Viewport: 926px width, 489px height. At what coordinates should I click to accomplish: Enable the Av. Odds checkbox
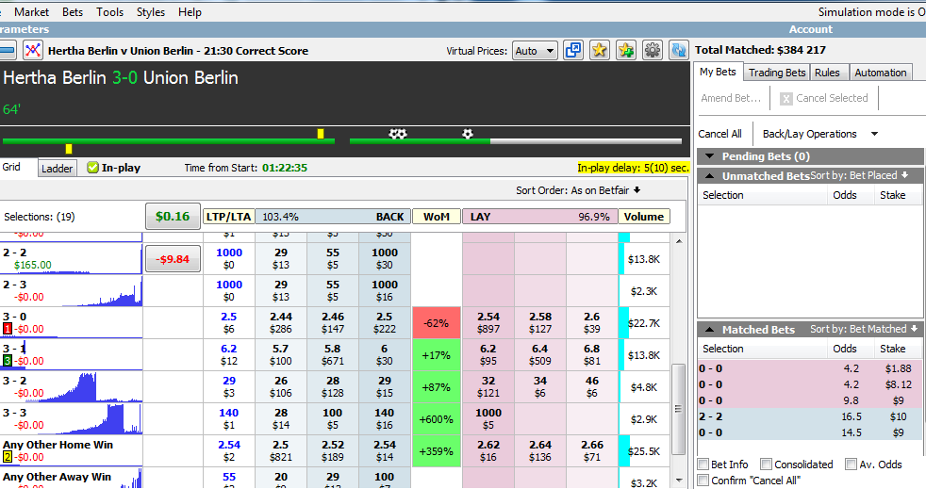851,465
